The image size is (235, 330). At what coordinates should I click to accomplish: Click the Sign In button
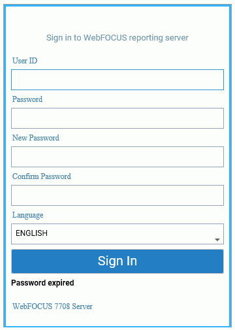tap(117, 261)
